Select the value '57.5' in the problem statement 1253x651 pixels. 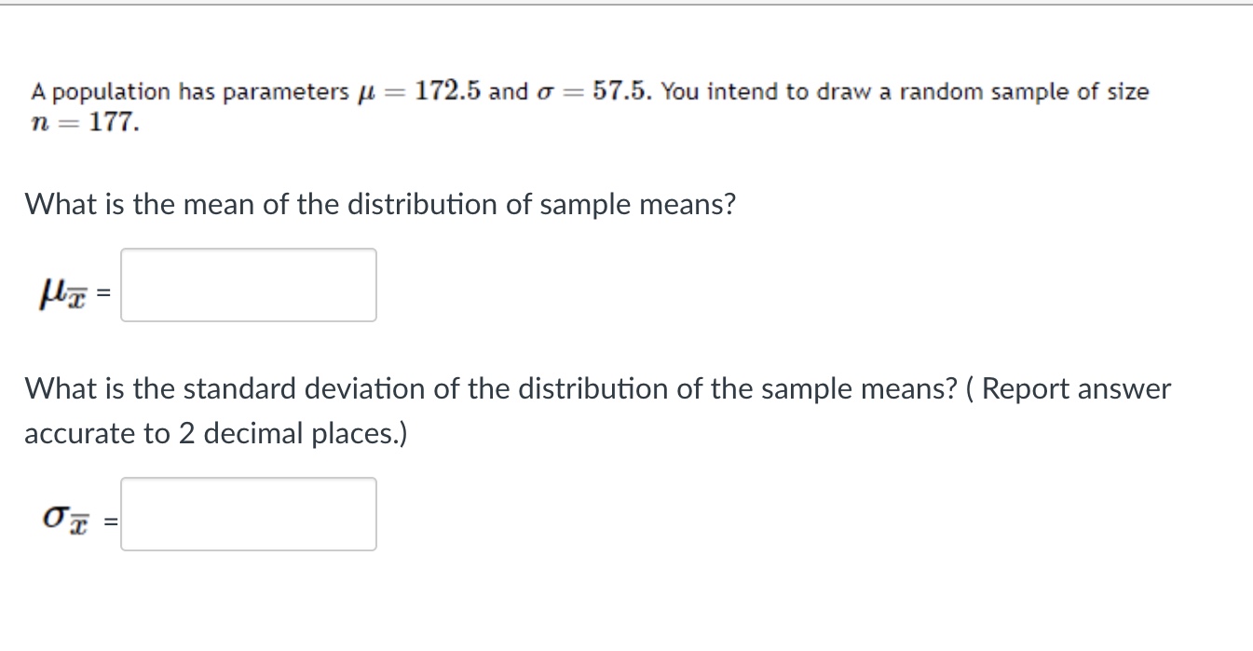click(620, 90)
